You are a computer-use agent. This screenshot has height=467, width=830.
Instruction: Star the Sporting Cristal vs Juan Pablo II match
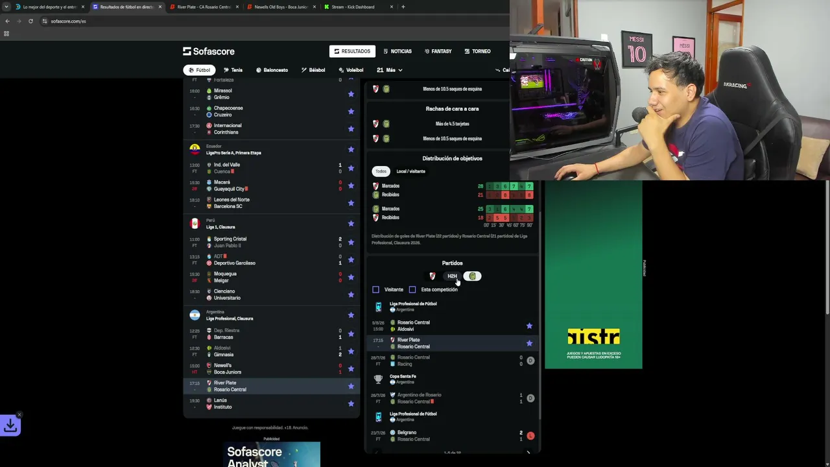coord(351,242)
